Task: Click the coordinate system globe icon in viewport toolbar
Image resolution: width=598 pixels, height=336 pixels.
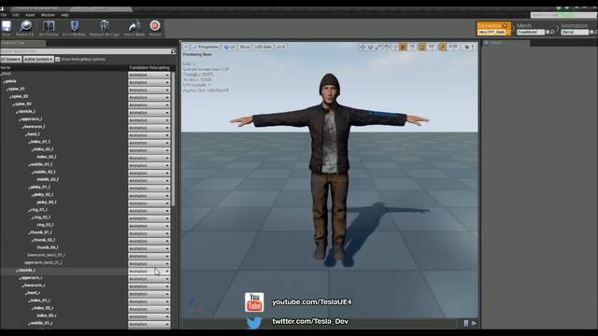Action: pos(387,47)
